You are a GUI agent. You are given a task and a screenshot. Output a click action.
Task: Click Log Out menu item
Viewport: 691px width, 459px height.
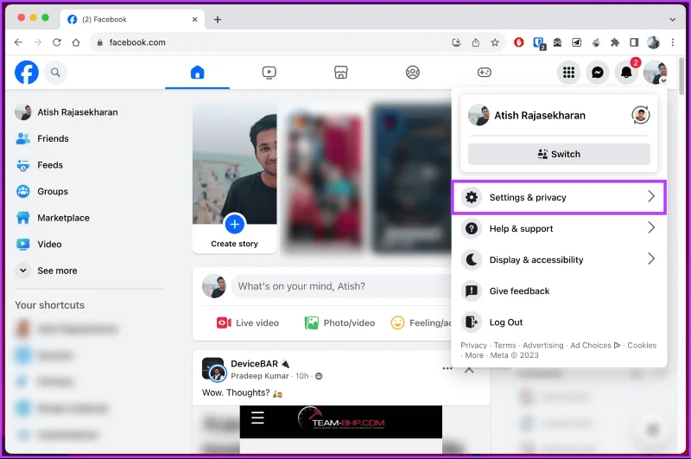coord(559,322)
